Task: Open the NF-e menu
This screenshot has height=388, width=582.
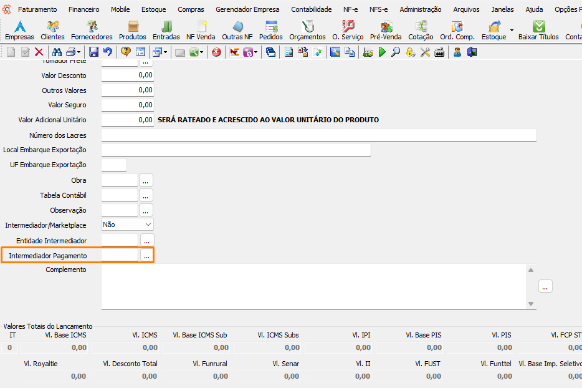Action: [350, 9]
